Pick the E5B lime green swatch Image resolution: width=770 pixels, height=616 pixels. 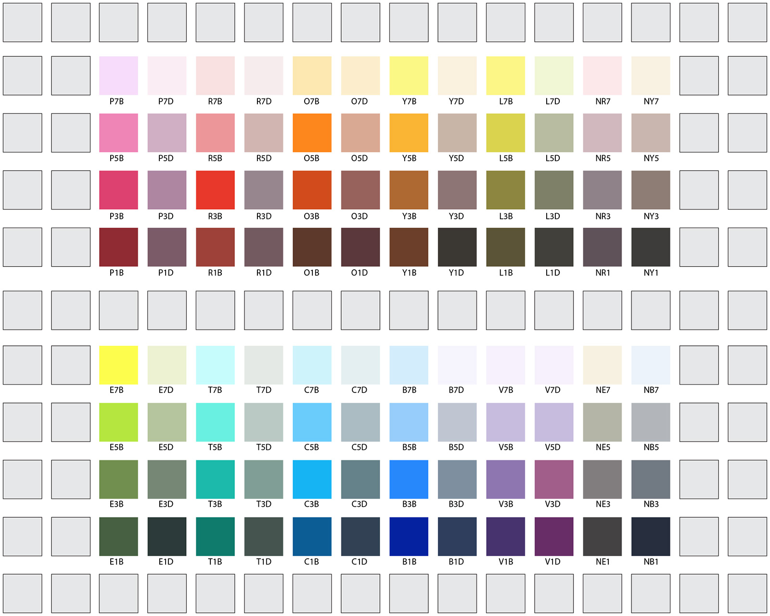pos(118,422)
